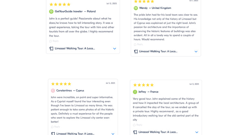Click Constantinos's pink C avatar icon
249x135 pixels.
[53, 91]
